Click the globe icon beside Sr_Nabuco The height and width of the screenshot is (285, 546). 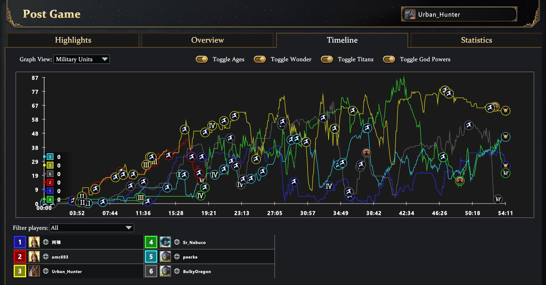[x=177, y=242]
